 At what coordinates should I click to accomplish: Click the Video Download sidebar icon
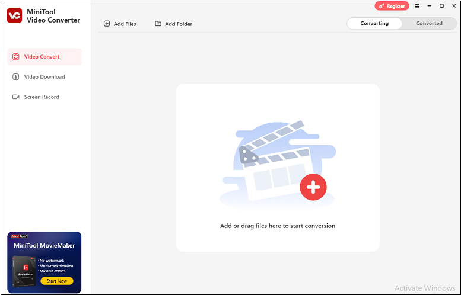click(x=15, y=77)
